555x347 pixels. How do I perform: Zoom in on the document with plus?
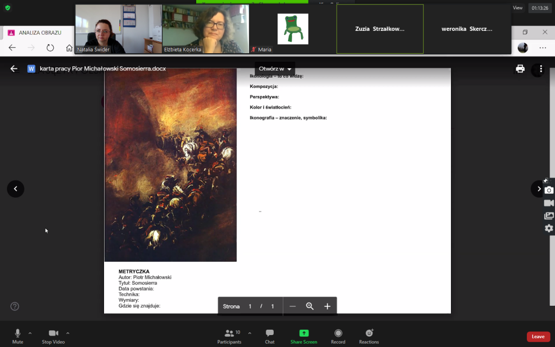(x=327, y=306)
